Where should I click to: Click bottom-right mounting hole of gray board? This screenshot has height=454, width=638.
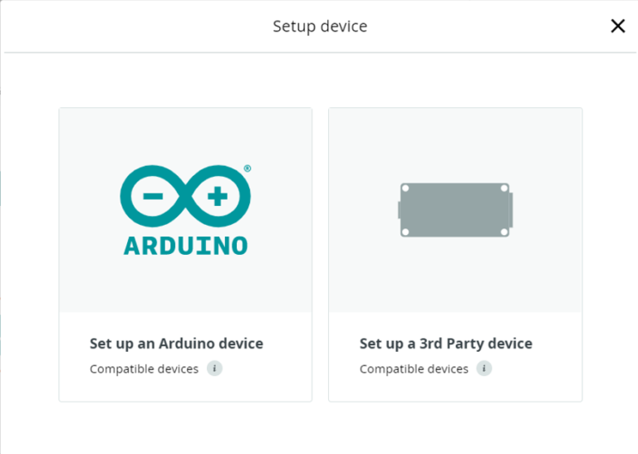point(503,232)
